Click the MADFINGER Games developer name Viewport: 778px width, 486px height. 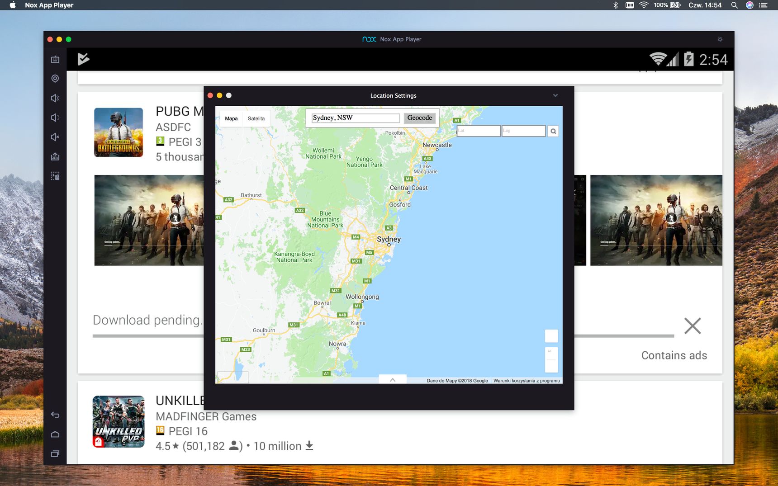(x=206, y=416)
